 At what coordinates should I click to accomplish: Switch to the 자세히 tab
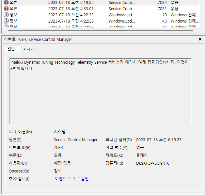point(29,49)
